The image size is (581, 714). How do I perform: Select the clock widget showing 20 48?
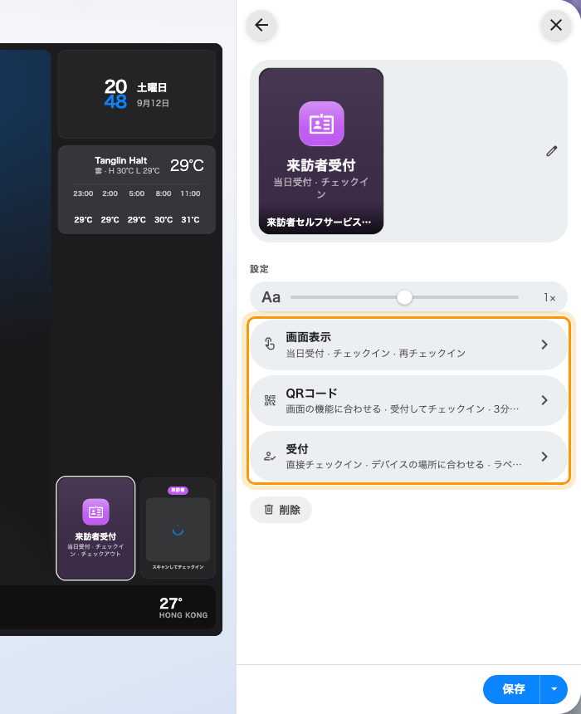coord(137,95)
